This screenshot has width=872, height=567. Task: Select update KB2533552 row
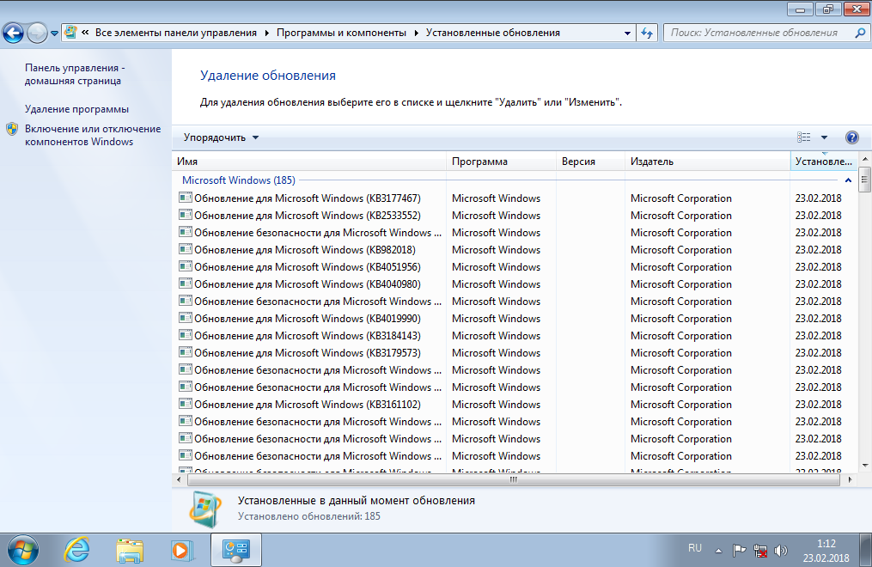coord(515,215)
